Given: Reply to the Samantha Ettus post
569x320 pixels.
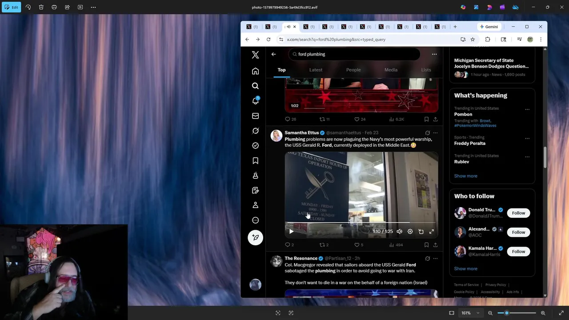Looking at the screenshot, I should coord(289,245).
